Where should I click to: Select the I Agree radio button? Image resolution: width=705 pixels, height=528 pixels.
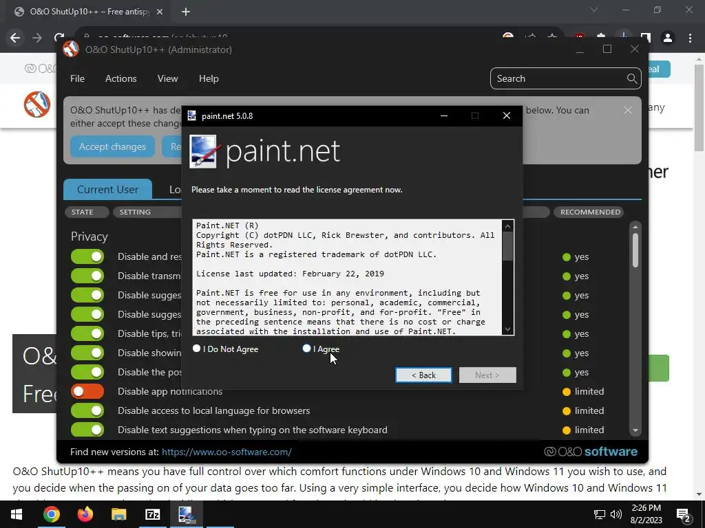tap(306, 349)
